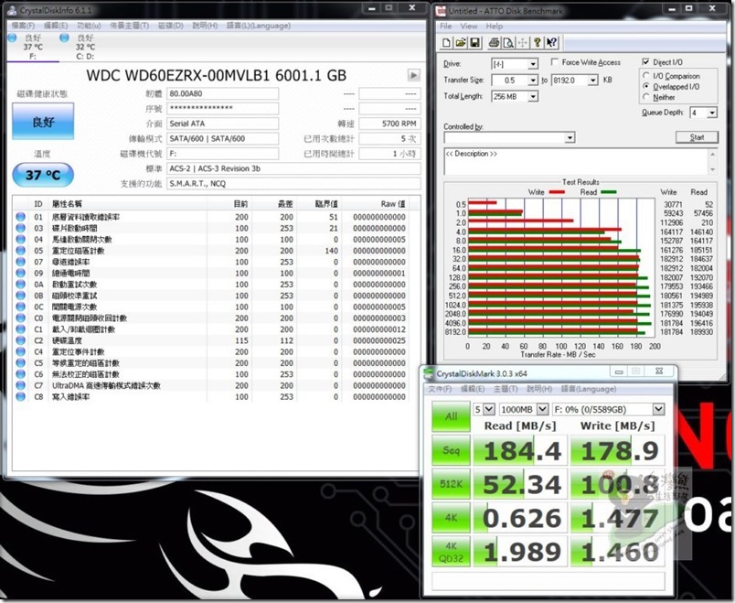The height and width of the screenshot is (603, 735).
Task: Open Help menu in ATTO Disk Benchmark
Action: pyautogui.click(x=494, y=27)
